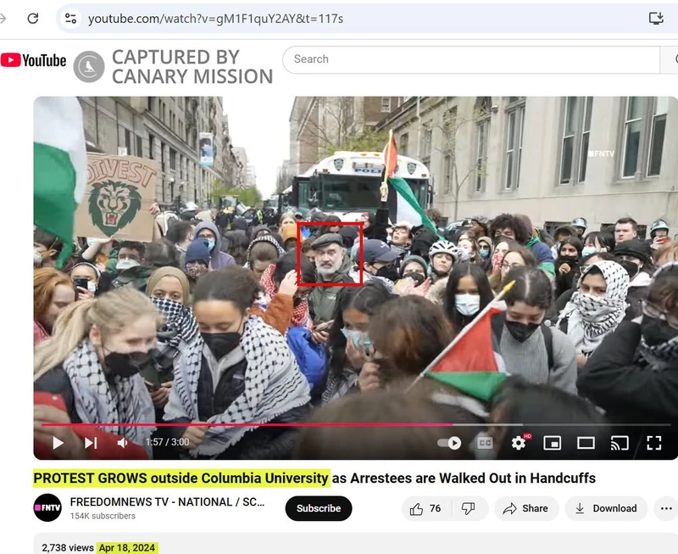
Task: Switch to miniplayer mode
Action: (553, 443)
